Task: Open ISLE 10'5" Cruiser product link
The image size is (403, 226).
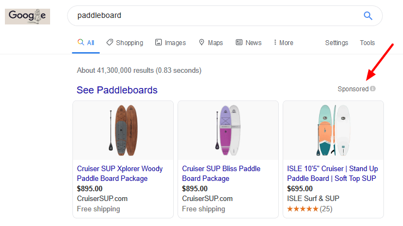Action: pos(332,173)
